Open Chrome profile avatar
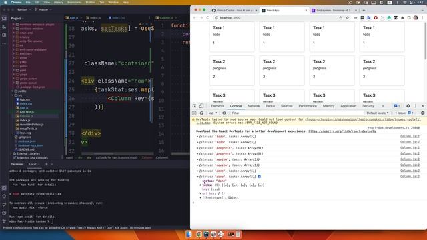 point(416,18)
